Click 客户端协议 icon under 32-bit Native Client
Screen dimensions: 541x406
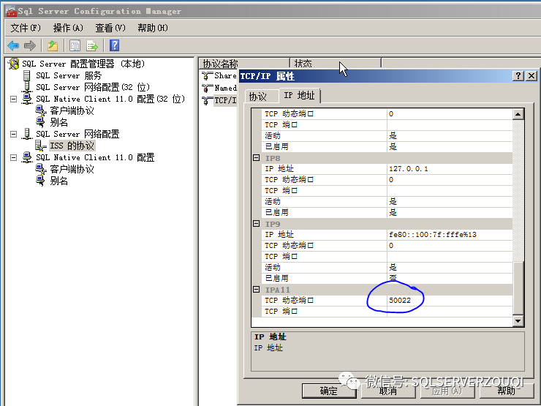41,110
